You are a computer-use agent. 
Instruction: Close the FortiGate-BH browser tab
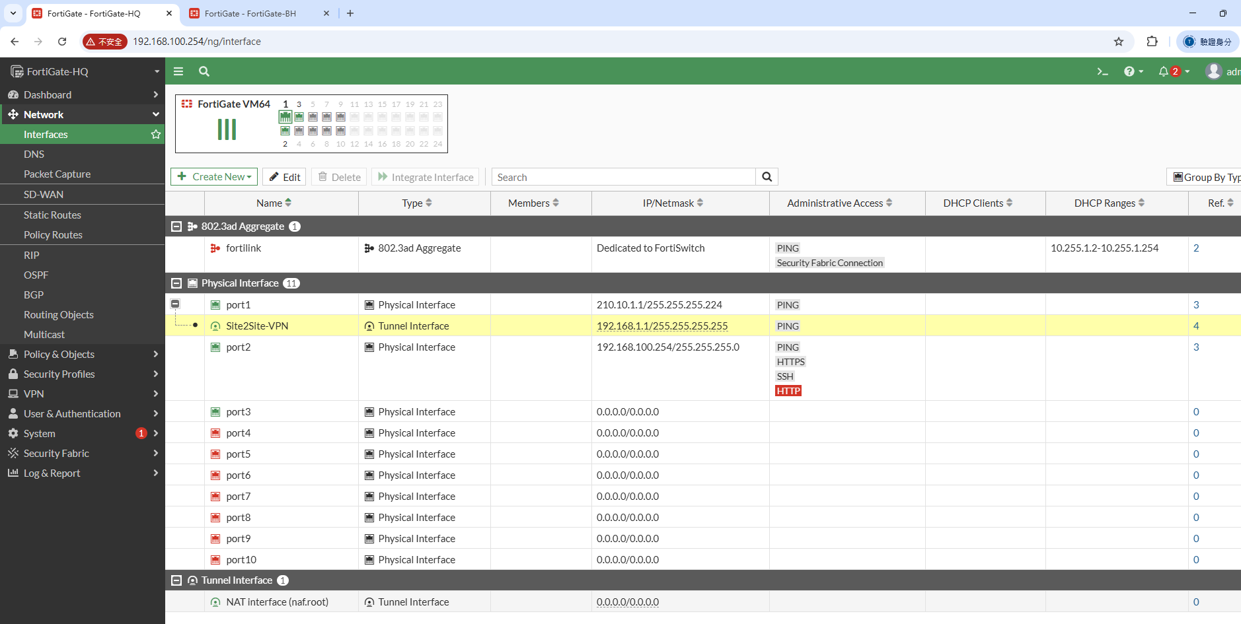pos(326,13)
